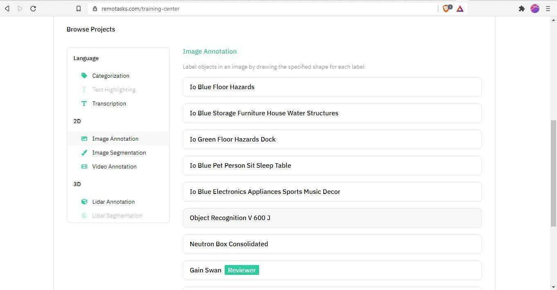Click the Image Annotation picture icon
The width and height of the screenshot is (557, 290).
click(x=84, y=139)
